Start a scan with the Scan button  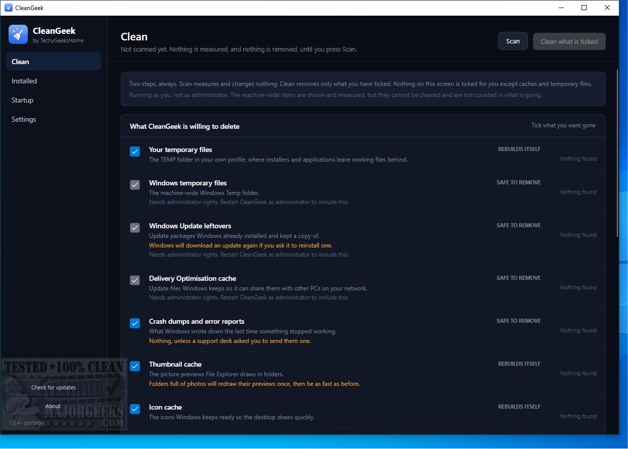coord(513,41)
